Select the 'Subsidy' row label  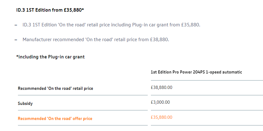[x=25, y=103]
